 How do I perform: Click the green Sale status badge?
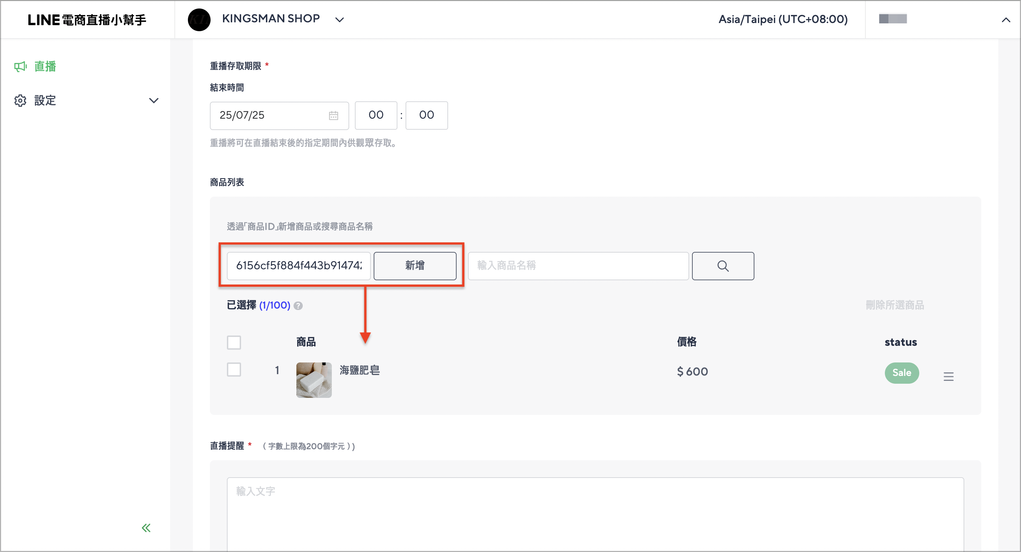pos(902,373)
